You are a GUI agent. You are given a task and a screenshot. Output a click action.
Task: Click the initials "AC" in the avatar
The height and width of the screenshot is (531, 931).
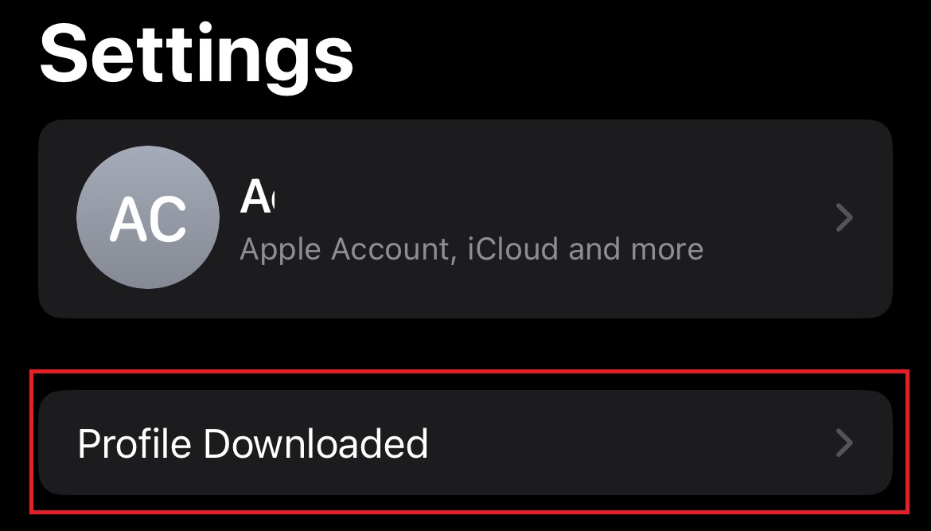point(148,219)
